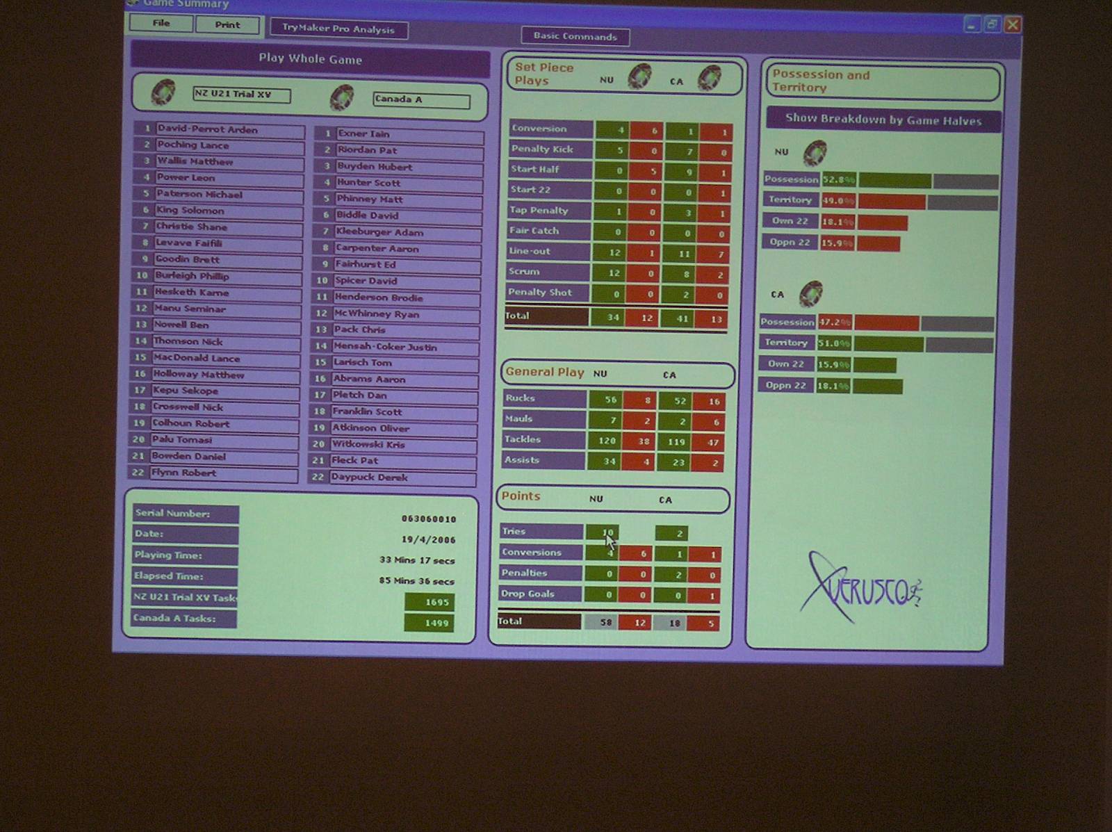Click CA rugby ball icon in Possession panel

tap(810, 294)
